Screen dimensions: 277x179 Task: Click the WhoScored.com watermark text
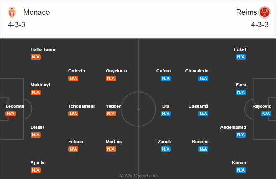click(x=139, y=176)
